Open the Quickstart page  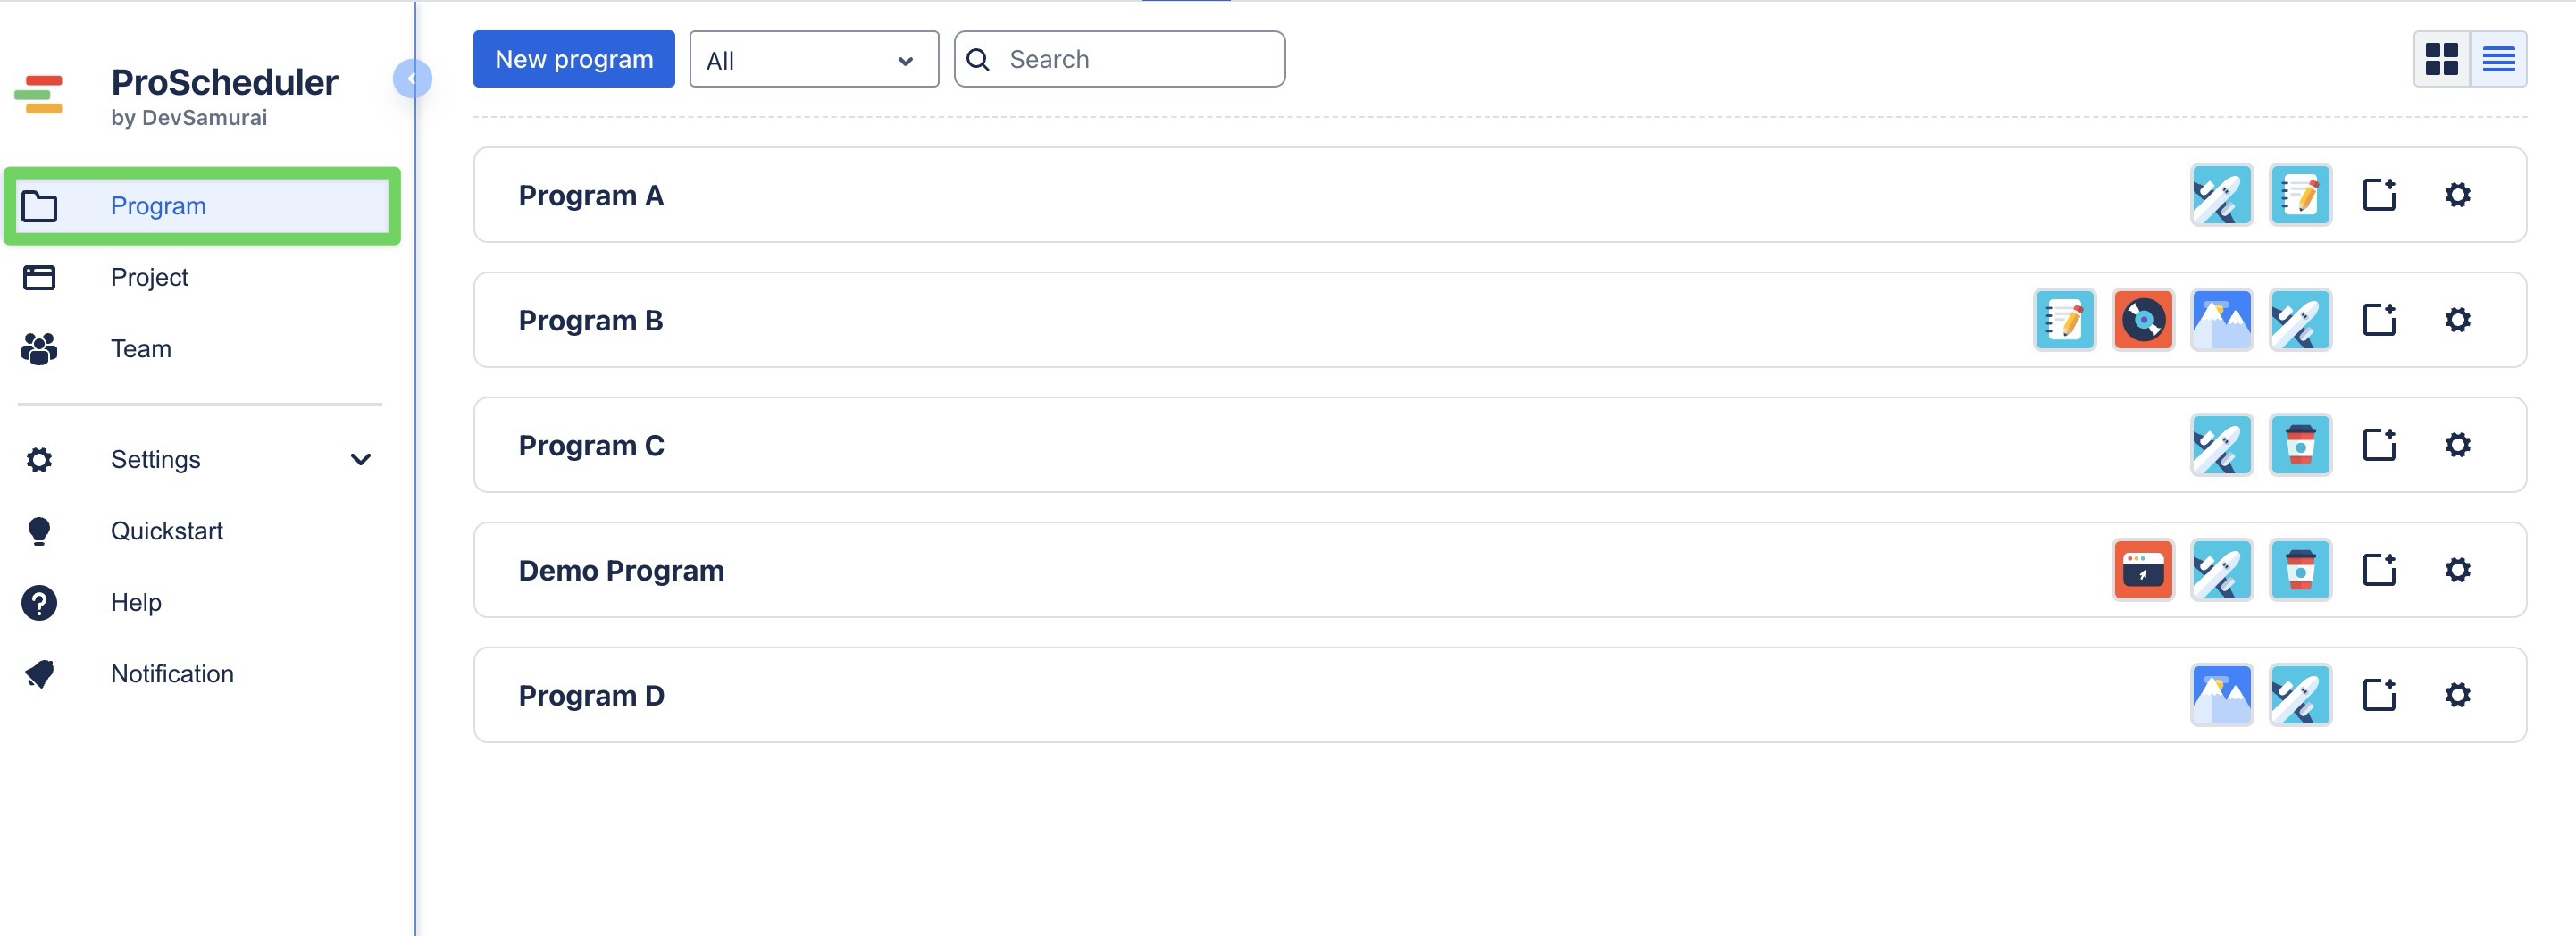click(x=166, y=531)
